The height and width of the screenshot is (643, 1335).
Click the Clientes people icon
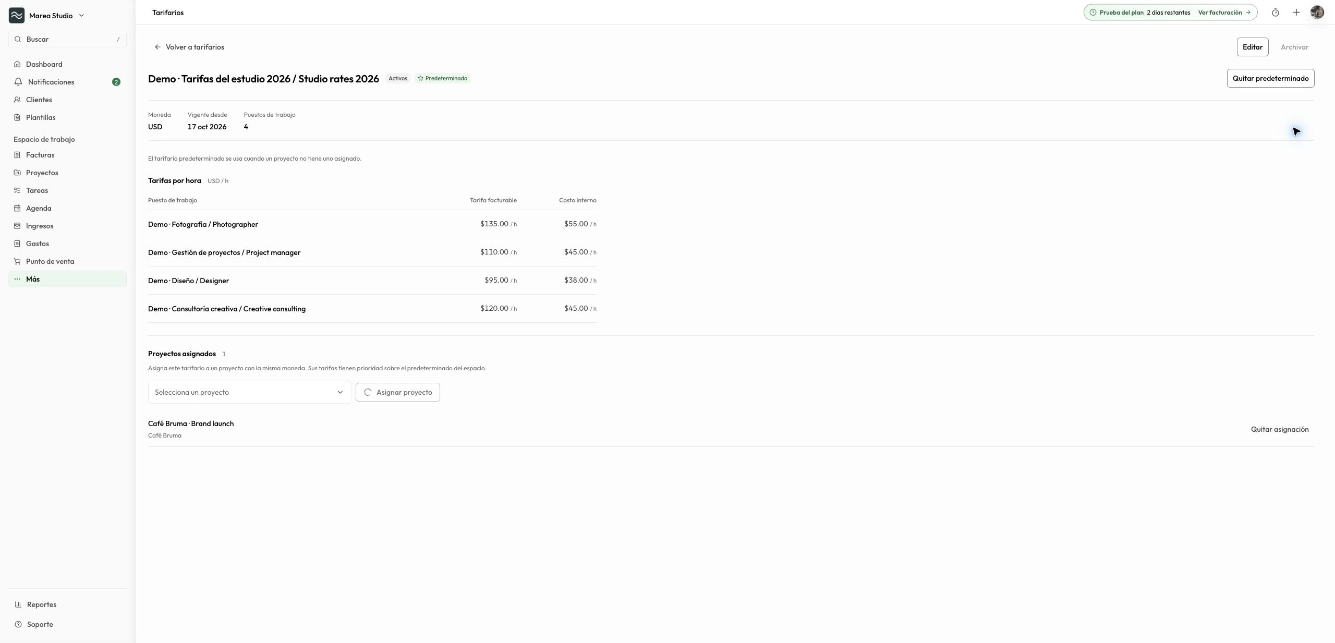(x=17, y=100)
